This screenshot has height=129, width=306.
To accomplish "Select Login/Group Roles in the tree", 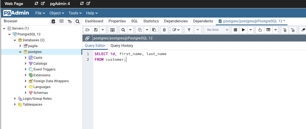I will pos(37,99).
